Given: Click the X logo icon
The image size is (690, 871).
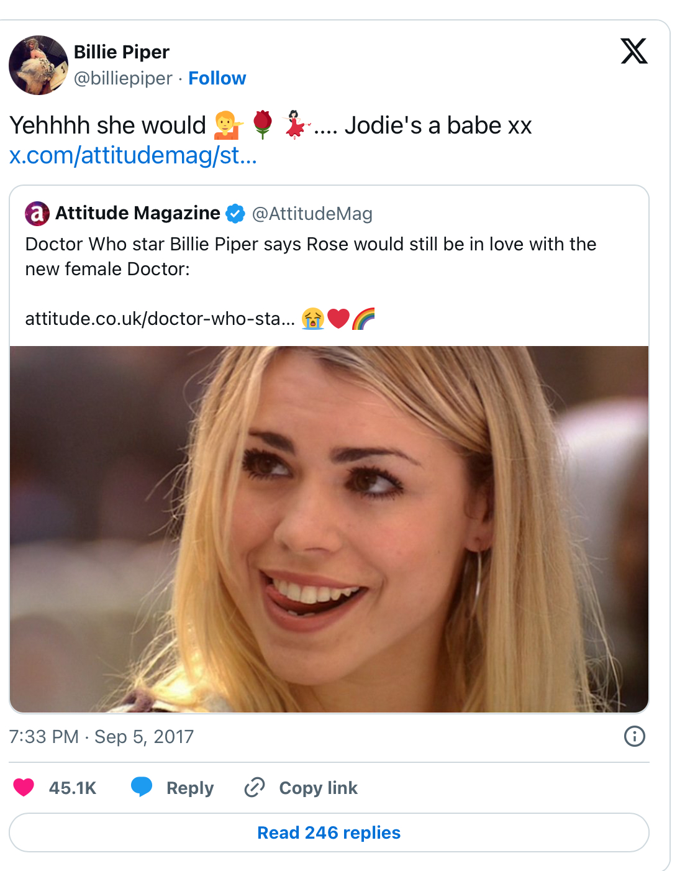Looking at the screenshot, I should coord(634,51).
